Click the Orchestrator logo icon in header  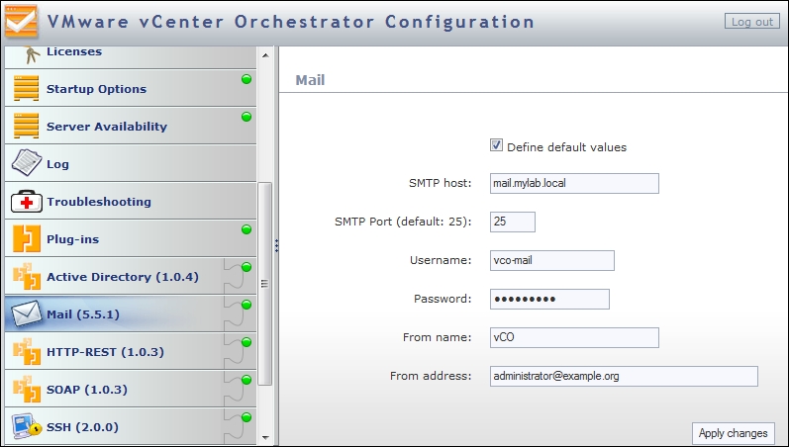coord(21,21)
